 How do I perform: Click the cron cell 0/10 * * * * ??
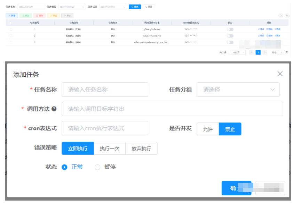(x=191, y=29)
